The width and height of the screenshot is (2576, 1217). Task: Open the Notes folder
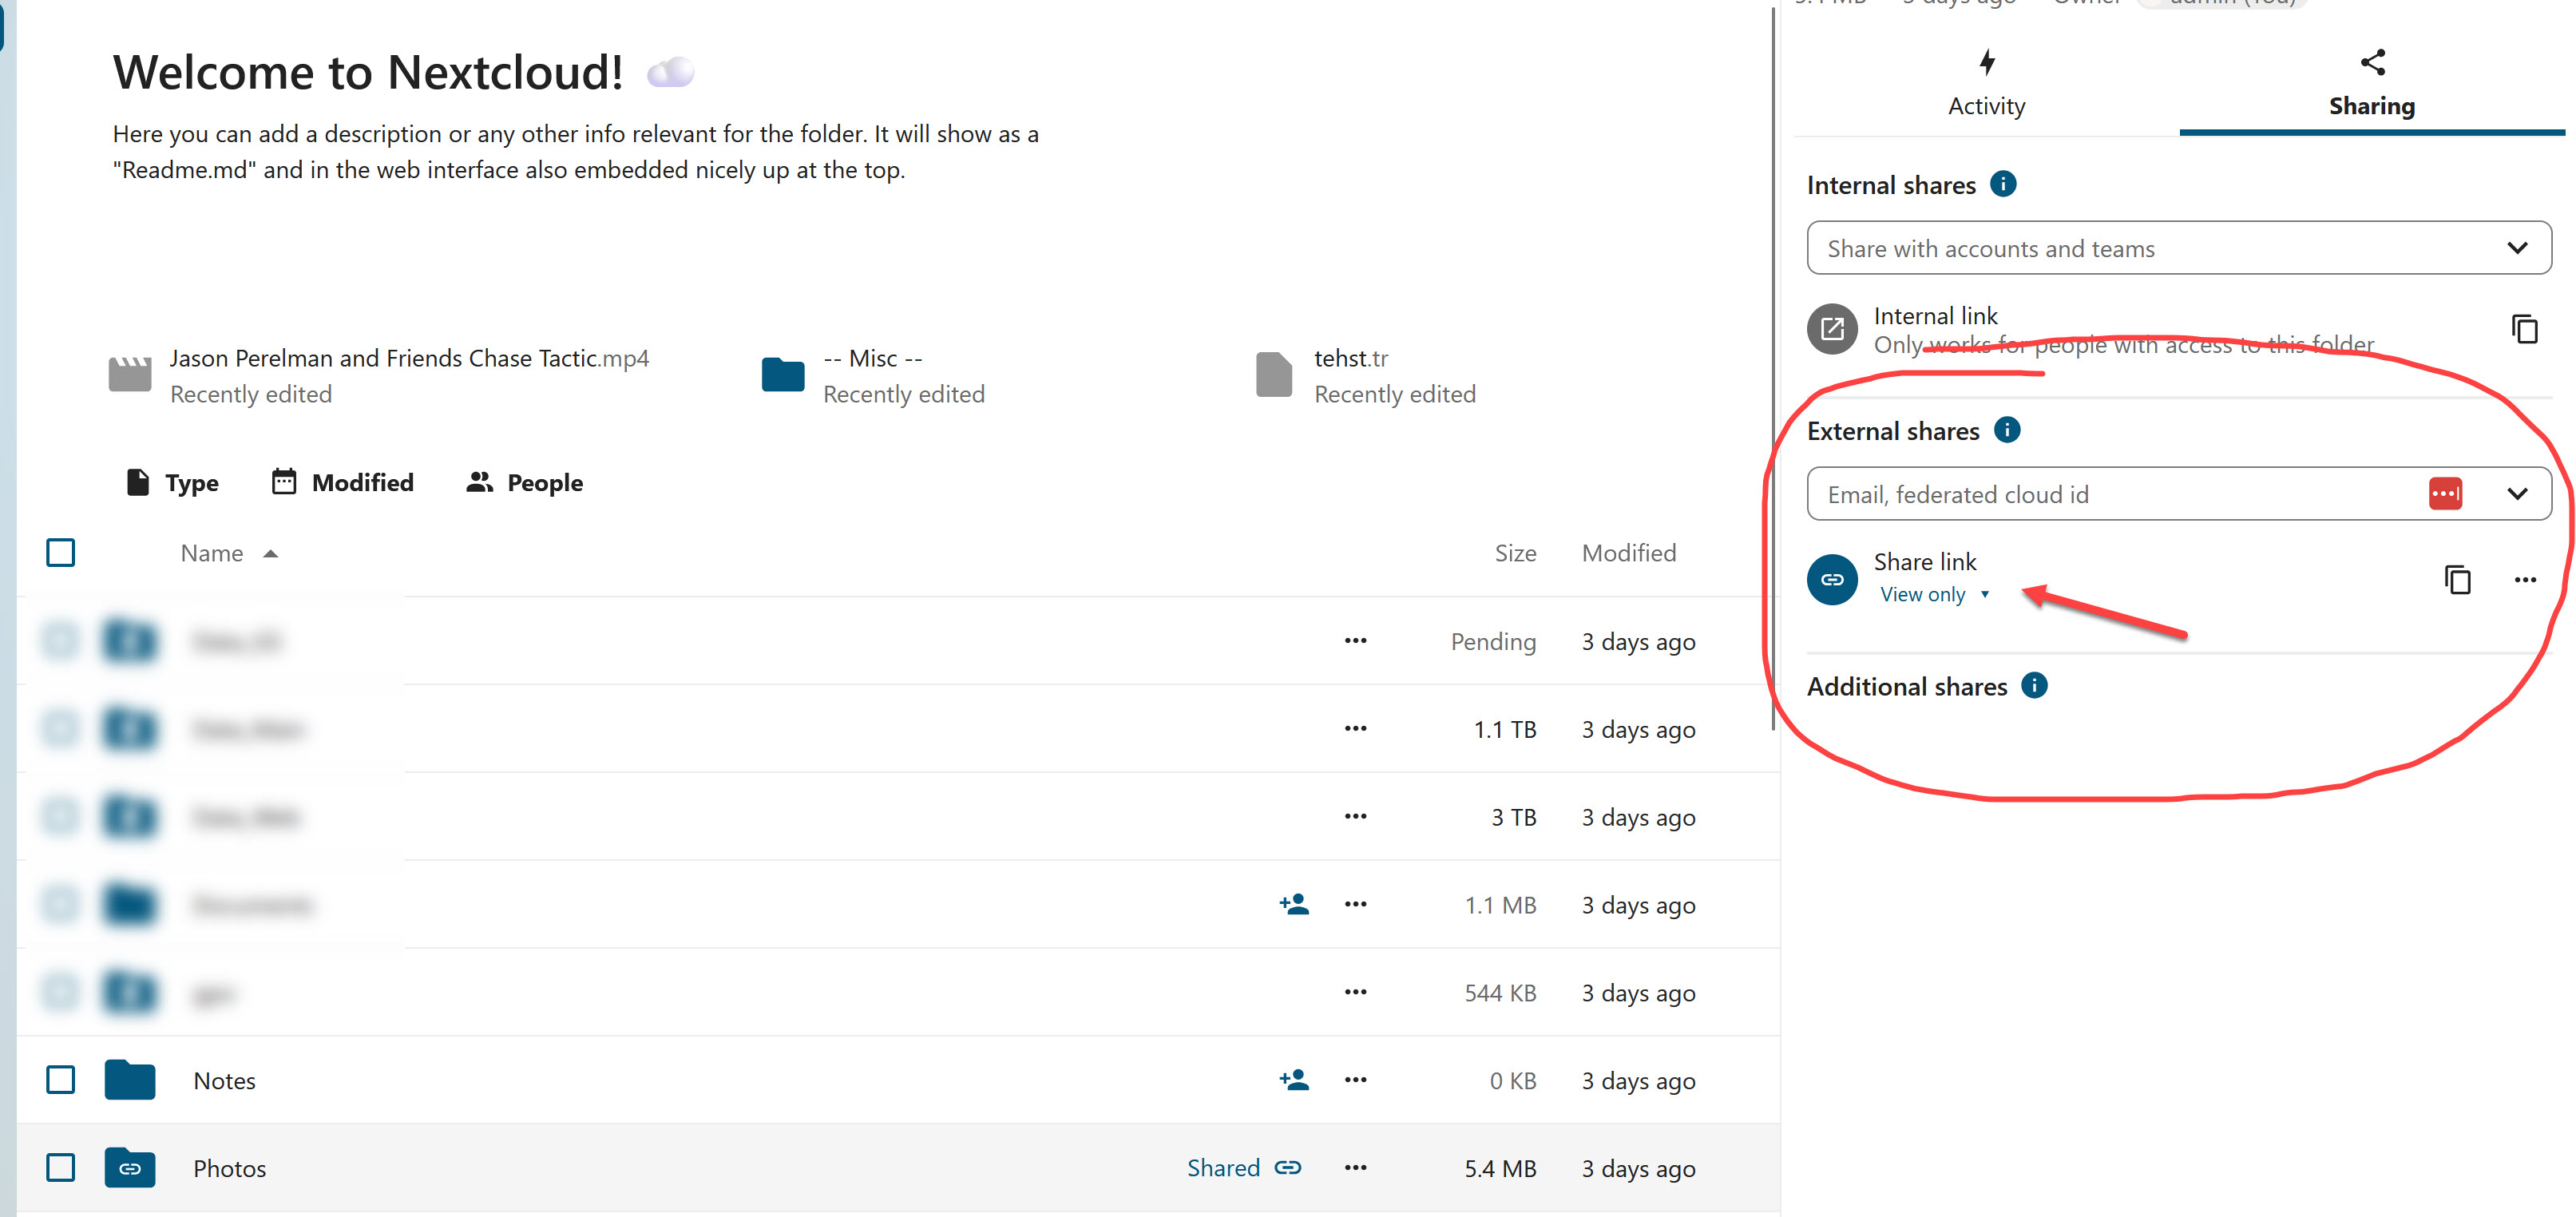tap(224, 1080)
